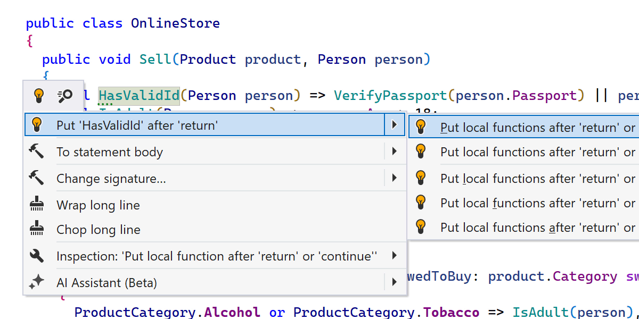Open AI Assistant (Beta) submenu arrow
The height and width of the screenshot is (319, 639).
[394, 282]
